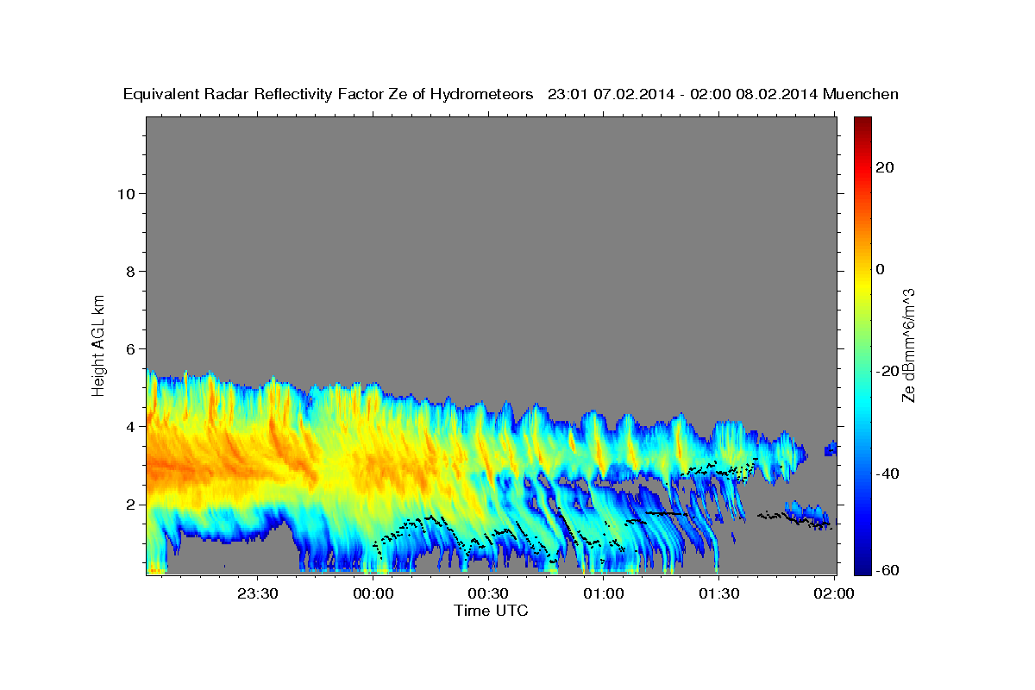Viewport: 1035px width, 690px height.
Task: Click the height tick label 10
Action: (125, 193)
